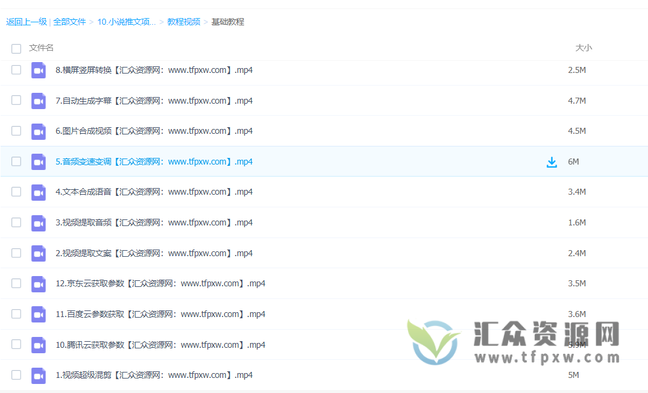Click the video icon beside 8.横屏竖屏转换

click(x=38, y=70)
